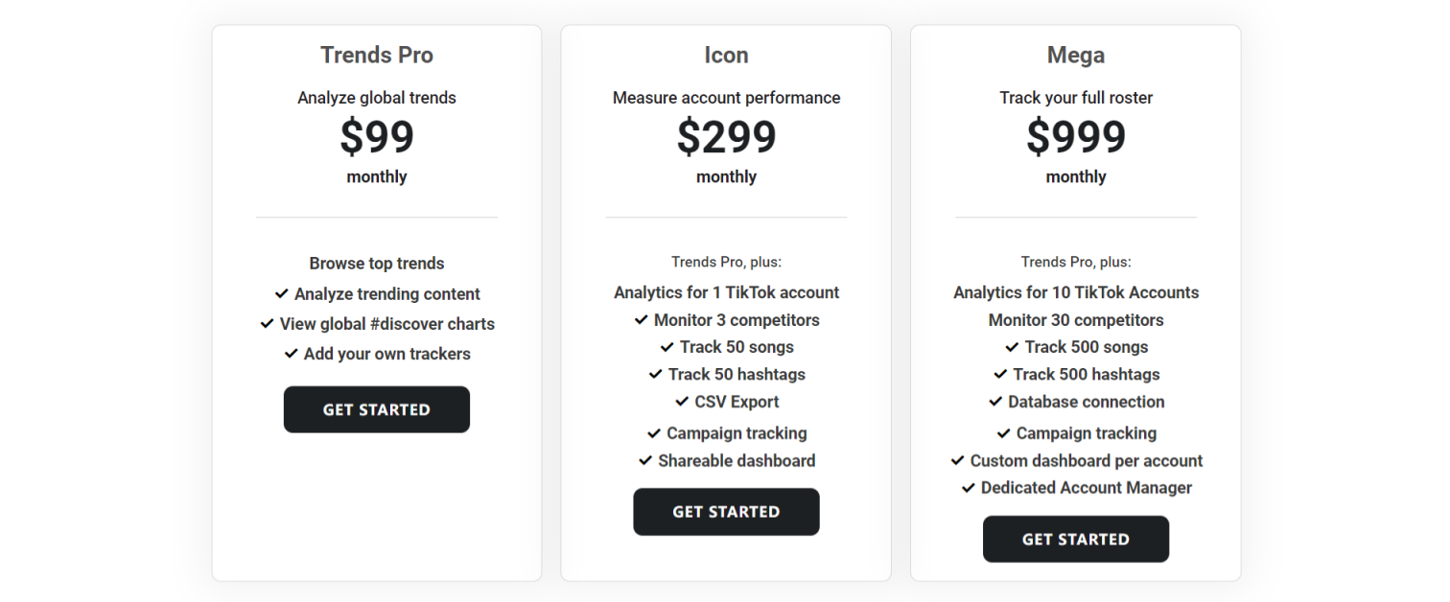Select the Icon plan heading
The height and width of the screenshot is (602, 1450).
[x=726, y=56]
